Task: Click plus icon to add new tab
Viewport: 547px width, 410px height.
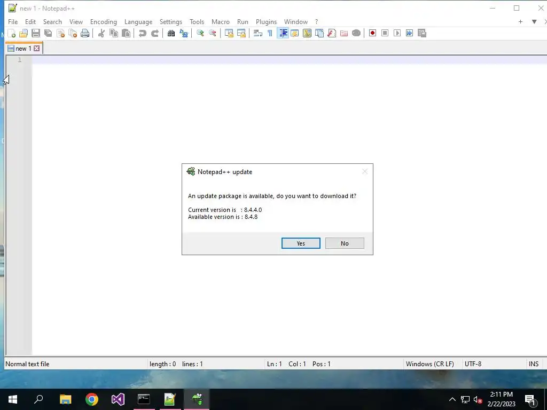Action: point(520,21)
